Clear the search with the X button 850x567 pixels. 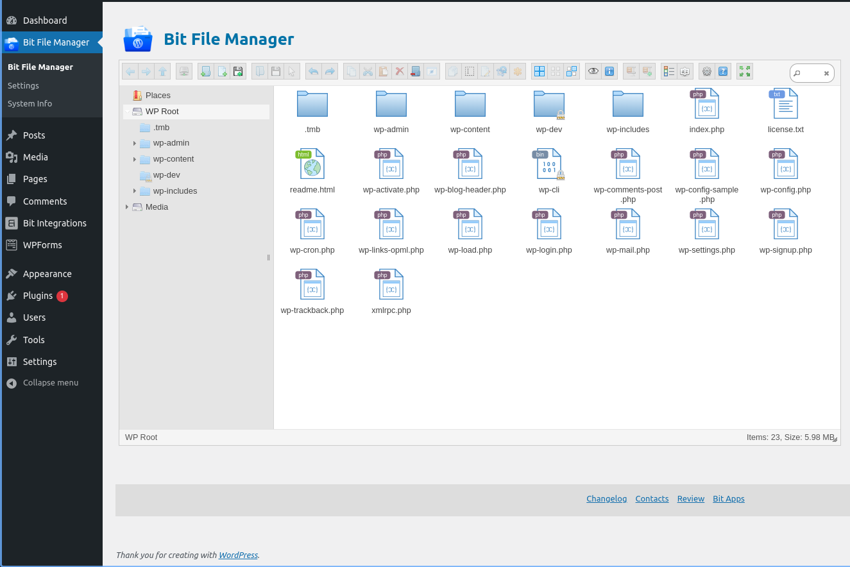[x=826, y=73]
